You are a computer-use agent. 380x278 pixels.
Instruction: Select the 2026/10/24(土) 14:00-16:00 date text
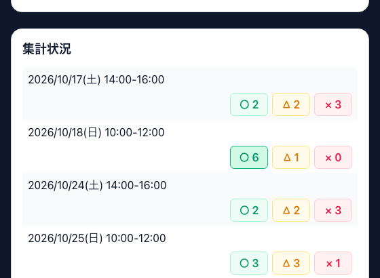[x=97, y=185]
